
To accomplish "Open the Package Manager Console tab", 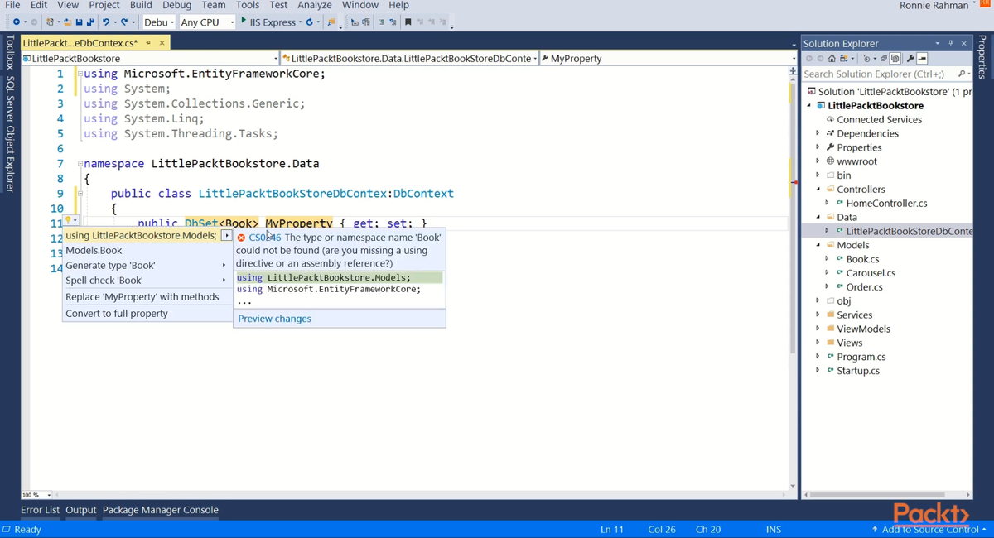I will click(x=161, y=510).
